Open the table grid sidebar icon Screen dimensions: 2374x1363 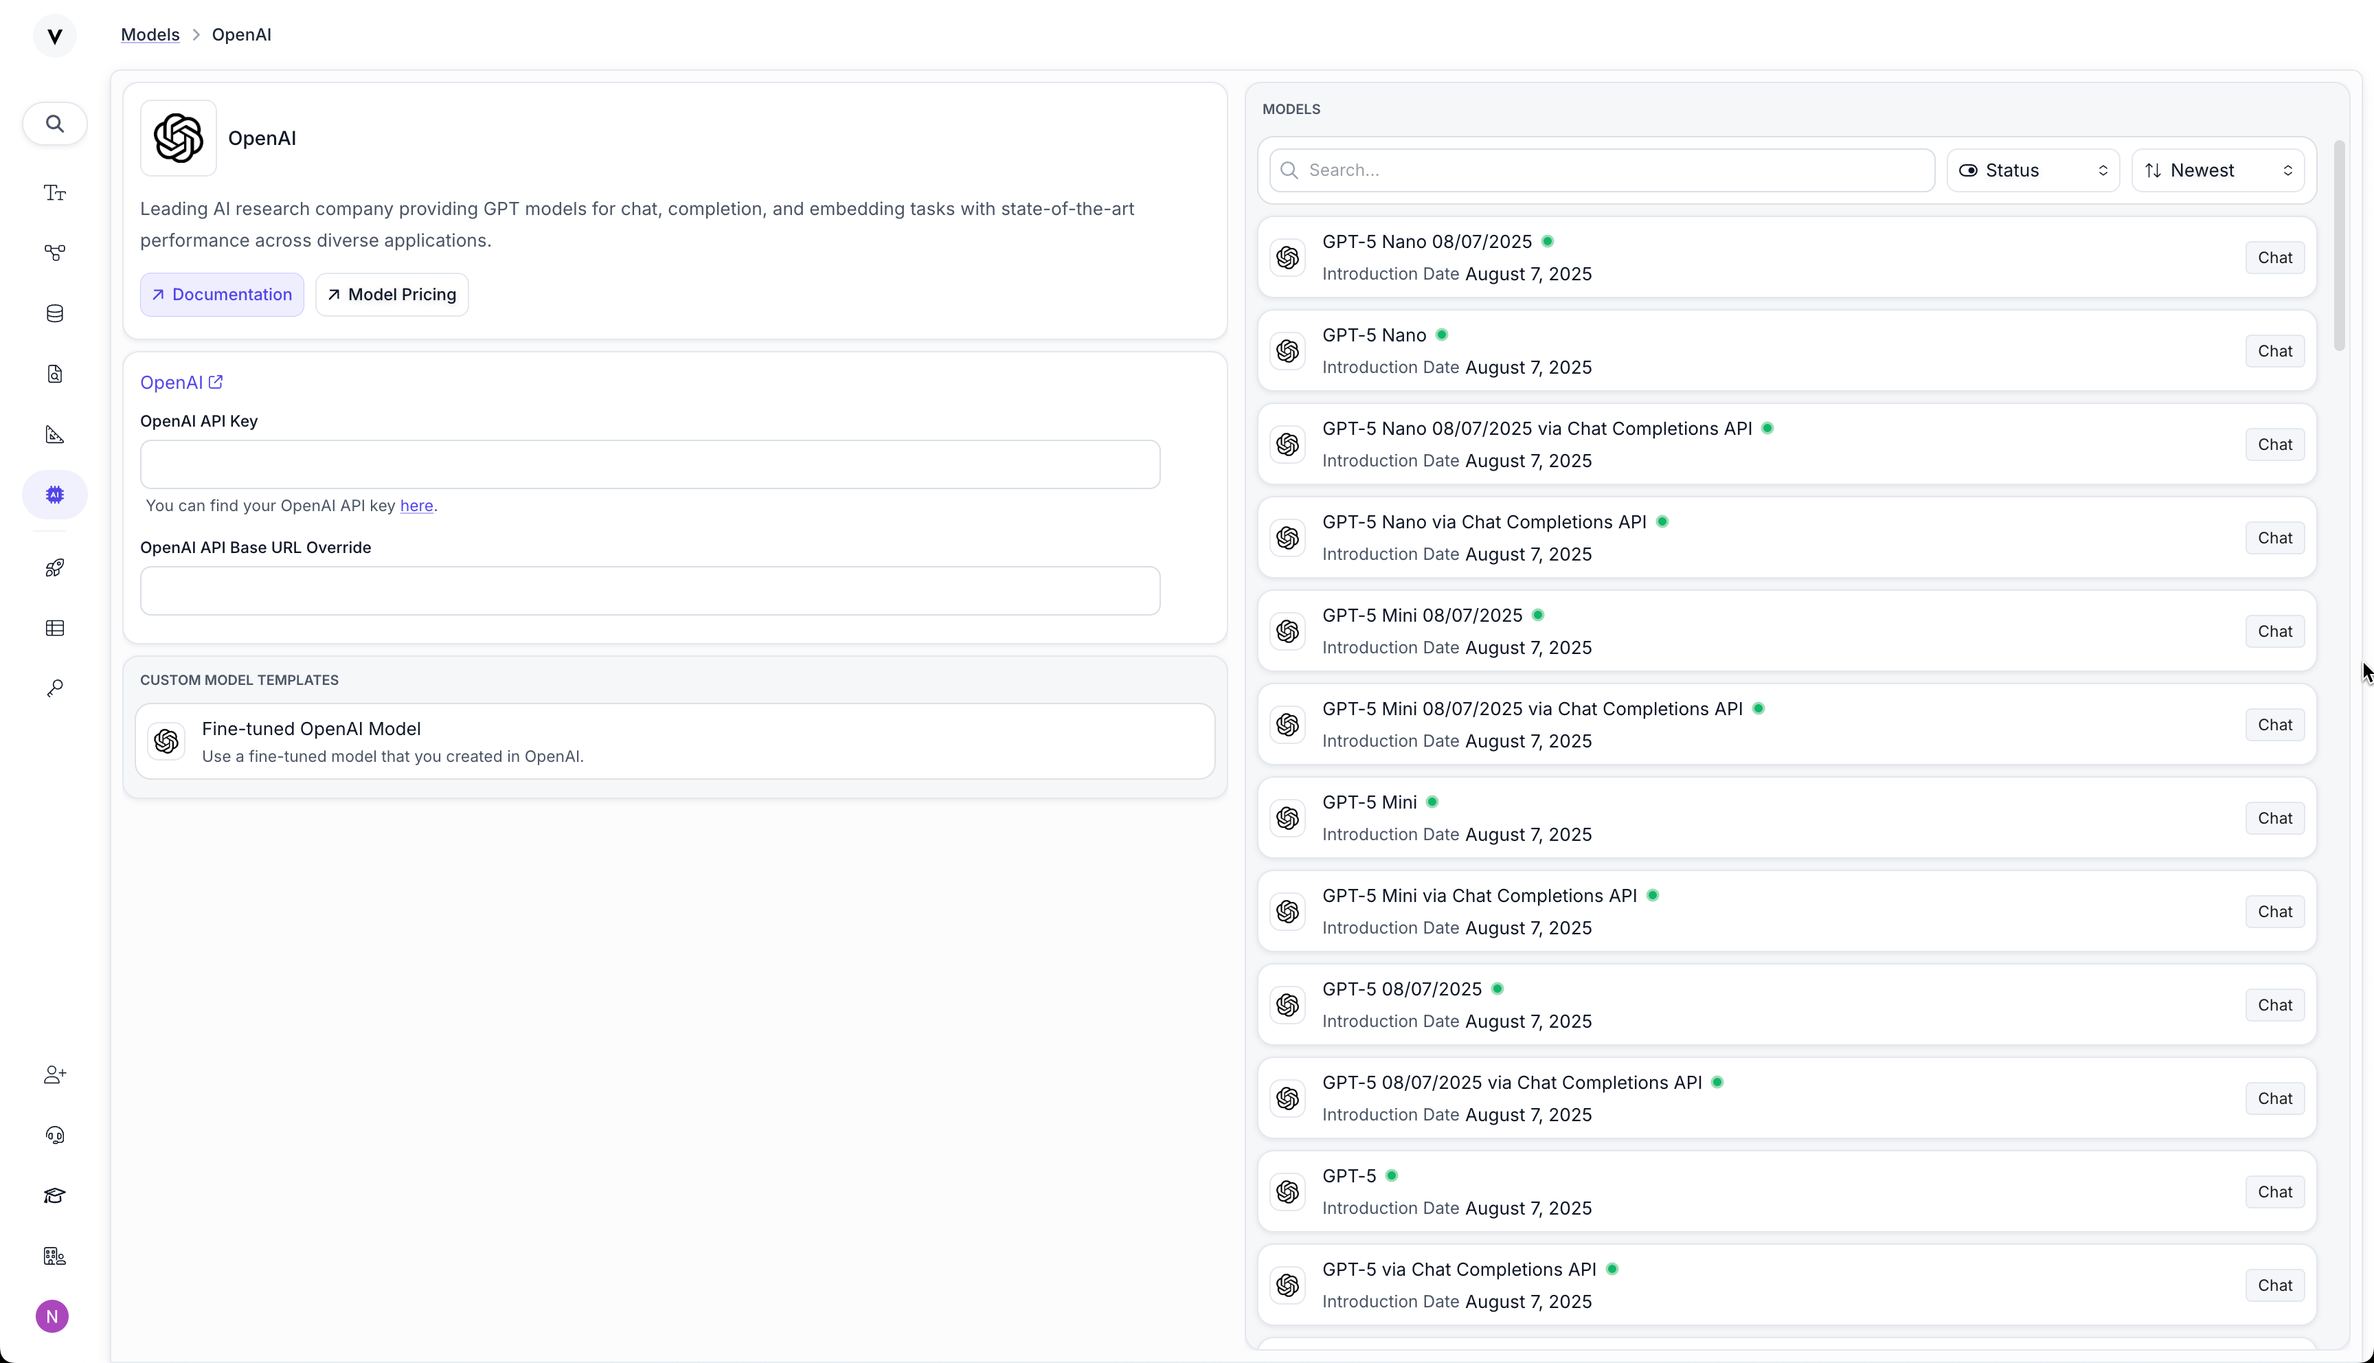coord(55,628)
